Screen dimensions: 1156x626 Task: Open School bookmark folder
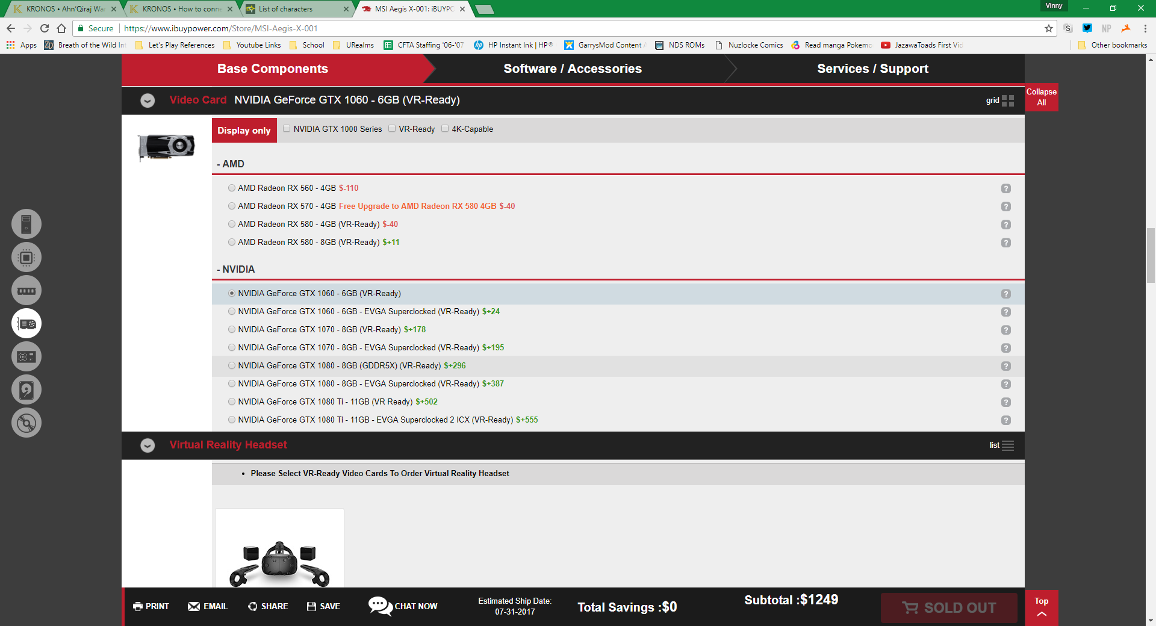(307, 45)
